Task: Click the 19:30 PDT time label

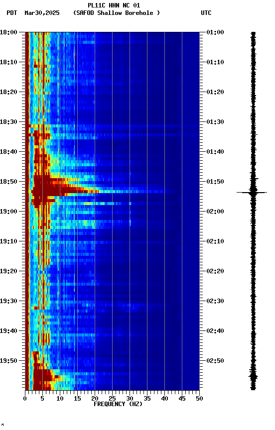Action: coord(8,302)
